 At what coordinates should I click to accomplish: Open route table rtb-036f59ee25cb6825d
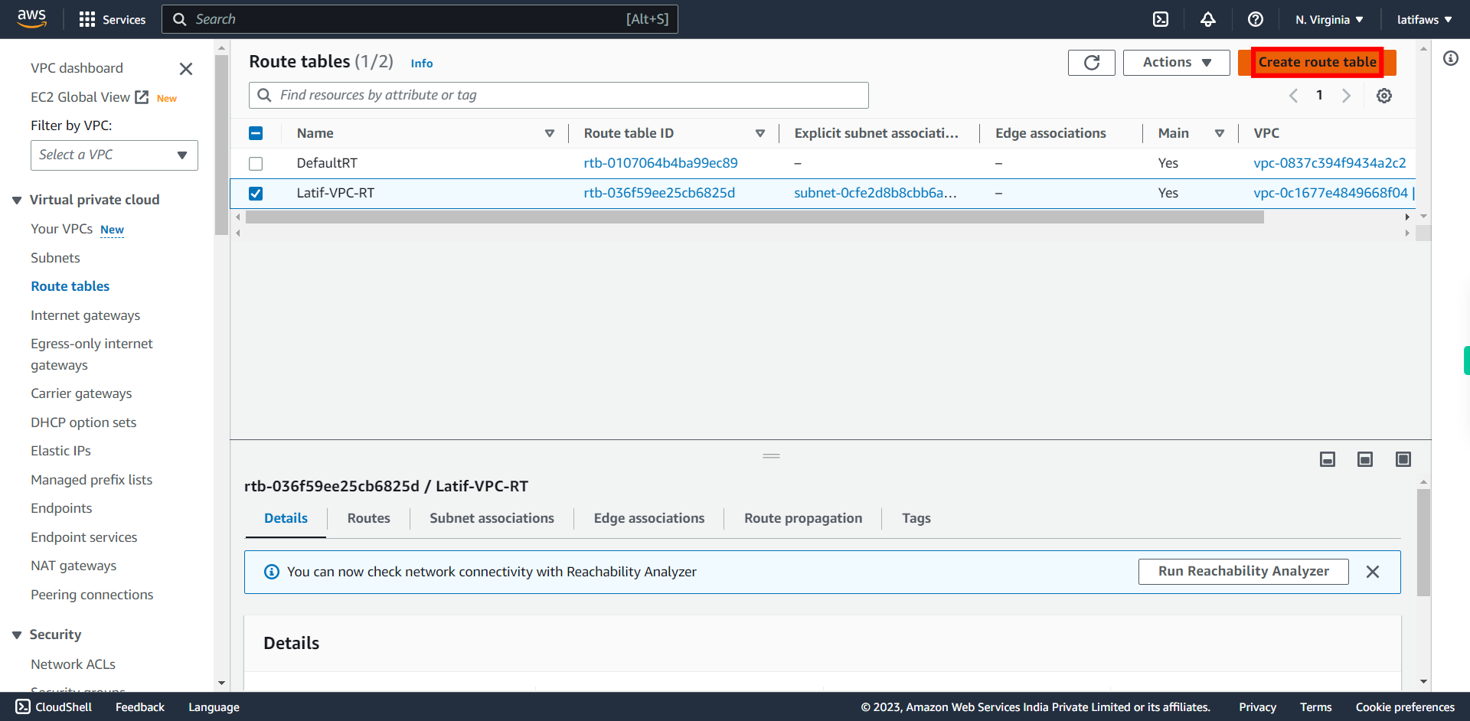(659, 193)
